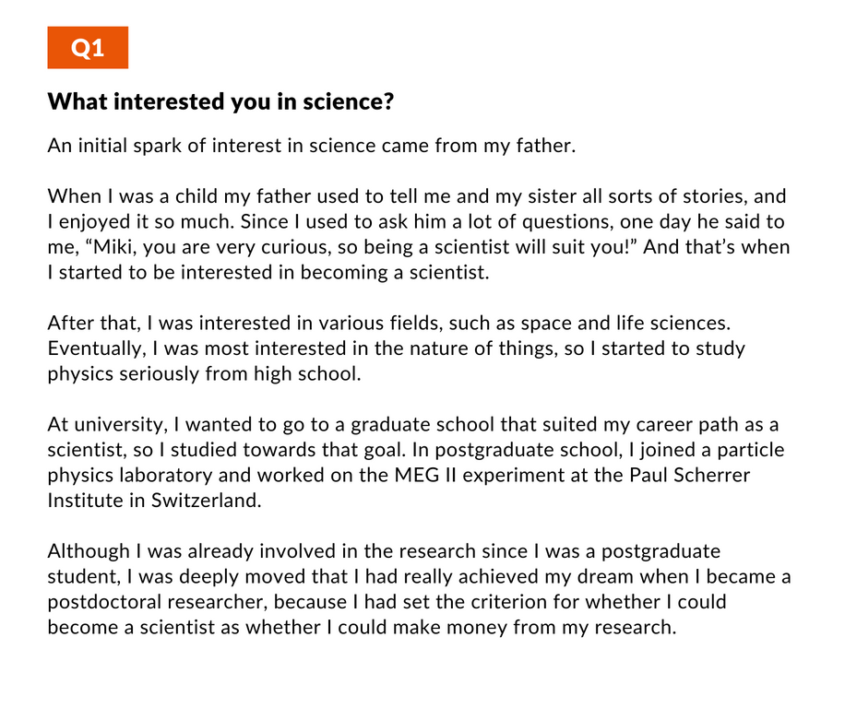Click the words "Paul Scherrer"

690,475
